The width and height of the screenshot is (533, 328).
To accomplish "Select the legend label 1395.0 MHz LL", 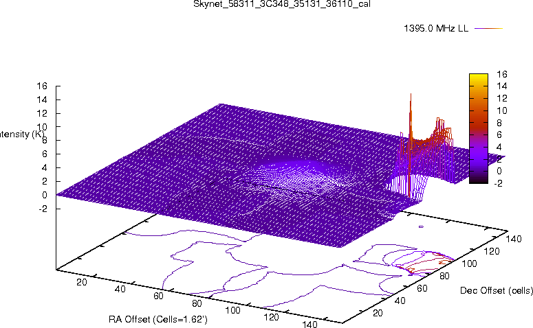I will 436,29.
